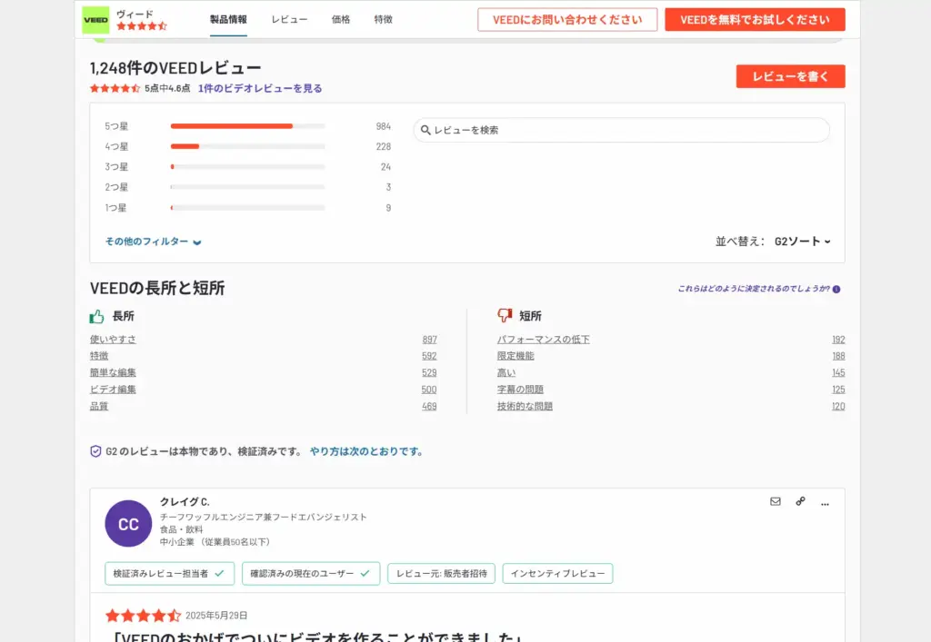Open the 特徴 pros link in 長所 list
931x642 pixels.
point(99,356)
